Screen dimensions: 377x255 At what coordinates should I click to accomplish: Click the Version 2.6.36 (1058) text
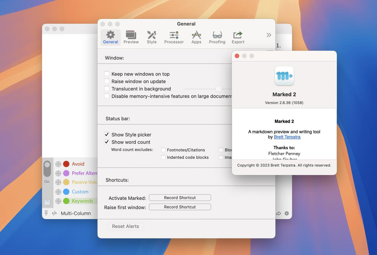pyautogui.click(x=284, y=103)
